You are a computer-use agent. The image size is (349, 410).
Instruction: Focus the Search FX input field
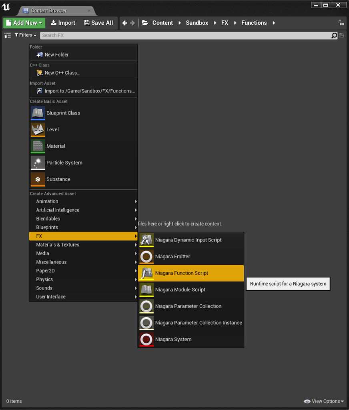[x=186, y=35]
